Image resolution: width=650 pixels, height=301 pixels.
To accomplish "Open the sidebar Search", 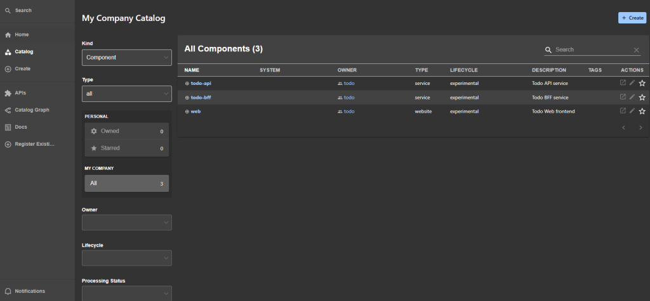I will point(37,10).
